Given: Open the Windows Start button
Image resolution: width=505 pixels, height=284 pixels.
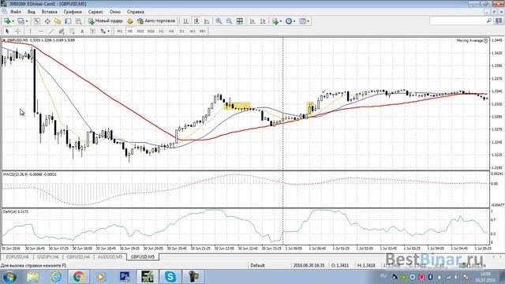Looking at the screenshot, I should (x=9, y=277).
